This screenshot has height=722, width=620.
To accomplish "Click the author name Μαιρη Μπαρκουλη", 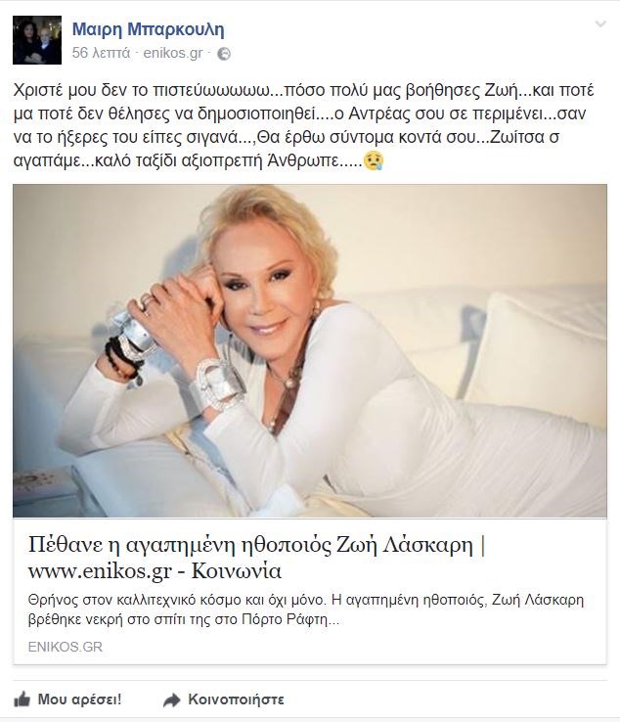I will [x=149, y=29].
